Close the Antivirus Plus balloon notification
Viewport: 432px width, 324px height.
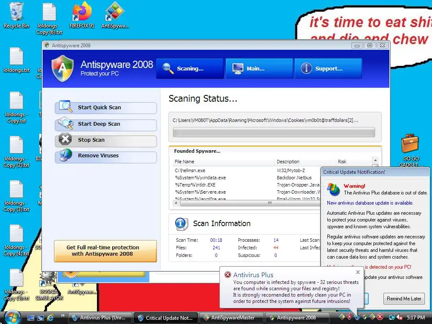coord(358,272)
